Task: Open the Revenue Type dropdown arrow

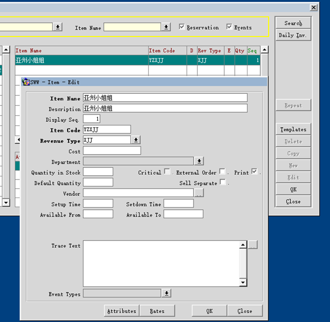Action: tap(136, 140)
